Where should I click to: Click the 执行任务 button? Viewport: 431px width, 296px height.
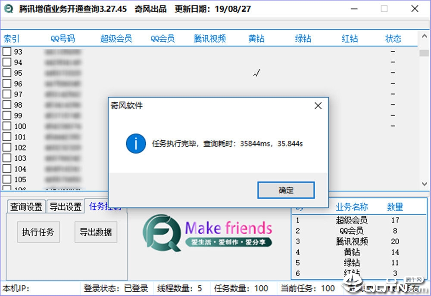pyautogui.click(x=38, y=232)
